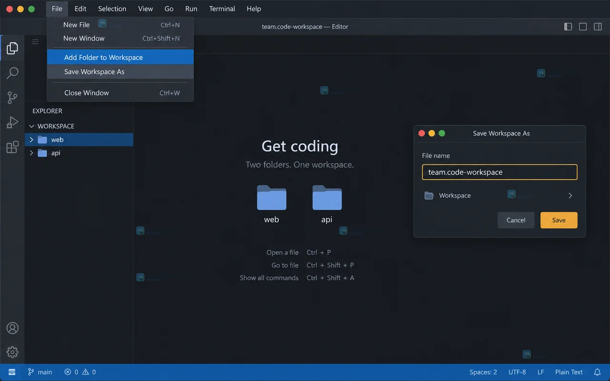This screenshot has height=381, width=610.
Task: Click the errors count icon in status bar
Action: pos(68,372)
